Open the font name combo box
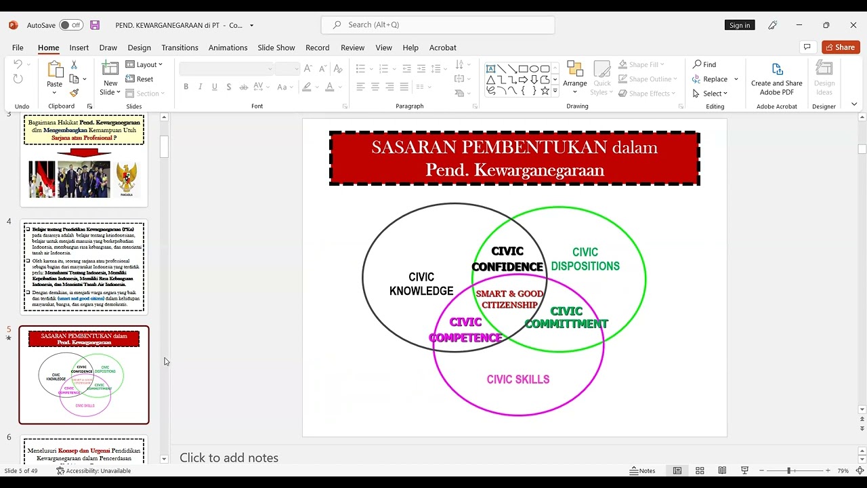Image resolution: width=867 pixels, height=488 pixels. pos(226,68)
